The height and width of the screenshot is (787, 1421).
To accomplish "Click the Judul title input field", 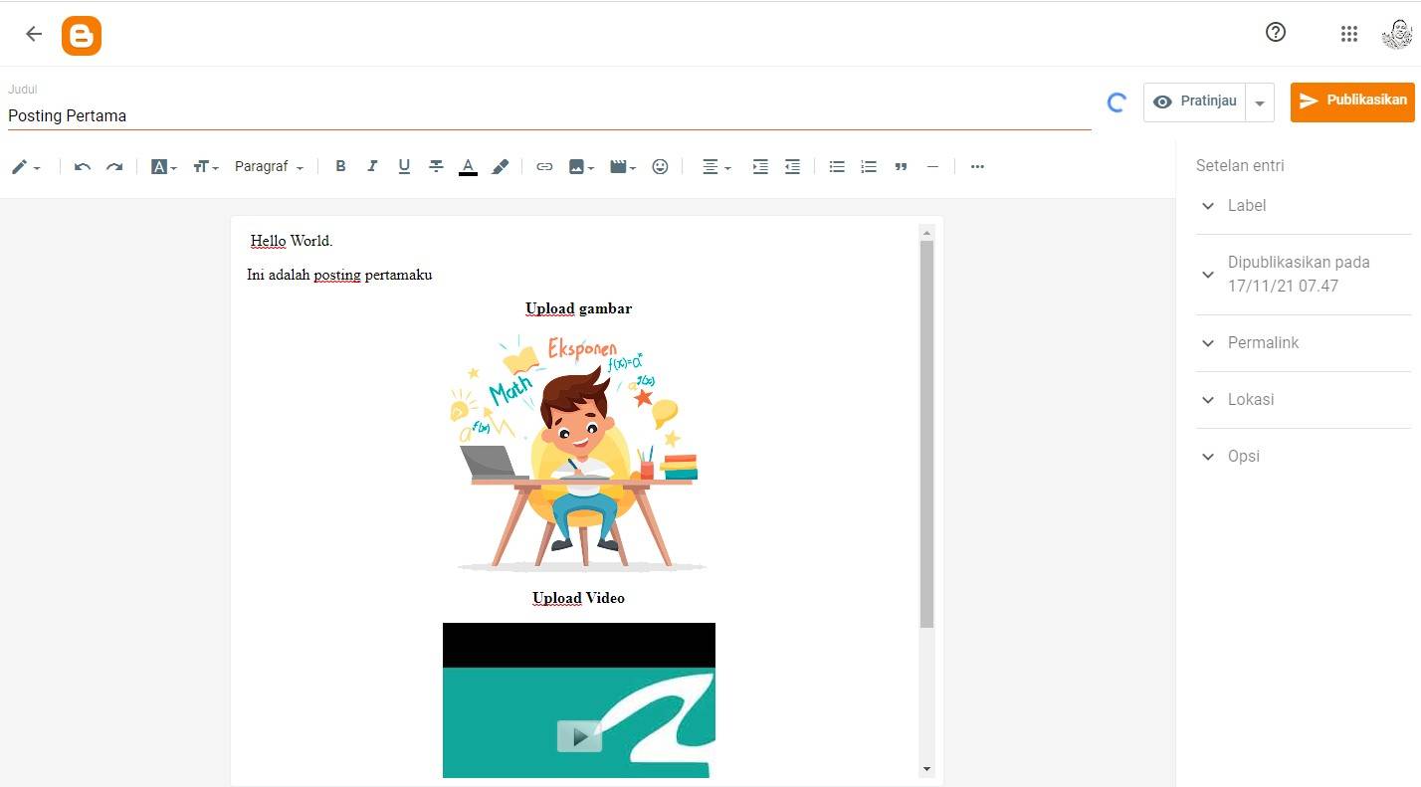I will coord(547,115).
